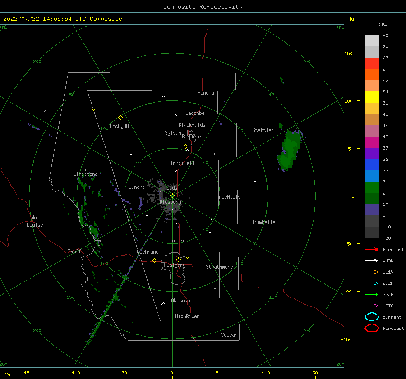Click the bright green 30 dBZ swatch
Image resolution: width=406 pixels, height=379 pixels.
(372, 187)
